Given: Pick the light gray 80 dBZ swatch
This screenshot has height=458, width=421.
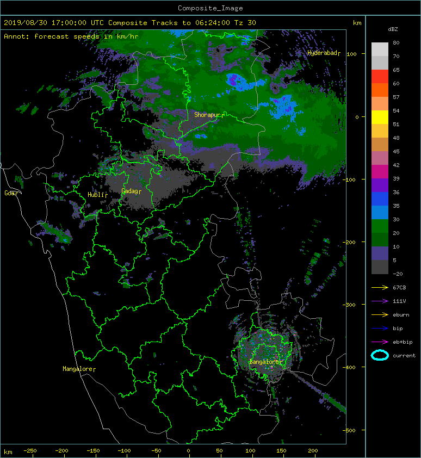Looking at the screenshot, I should [380, 49].
